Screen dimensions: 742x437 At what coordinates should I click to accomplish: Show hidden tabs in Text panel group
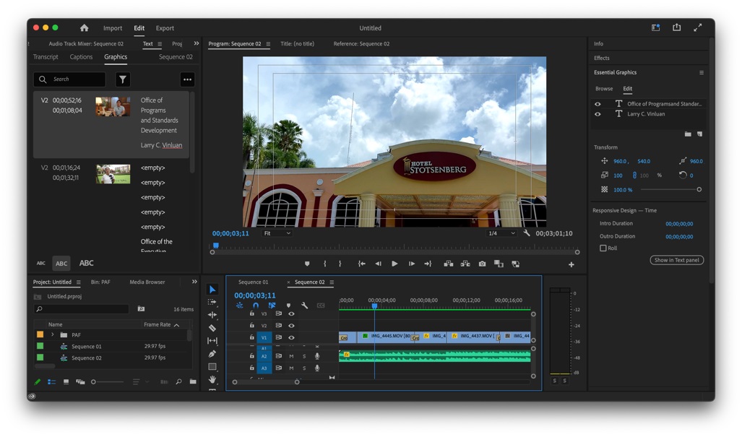pos(197,43)
